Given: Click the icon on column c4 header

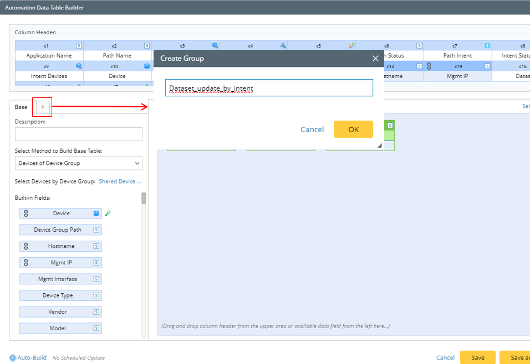Looking at the screenshot, I should click(283, 45).
